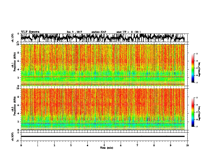Click the ch.1 frequency axis tick "8"
Viewport: 211px width, 163px height.
coord(18,53)
